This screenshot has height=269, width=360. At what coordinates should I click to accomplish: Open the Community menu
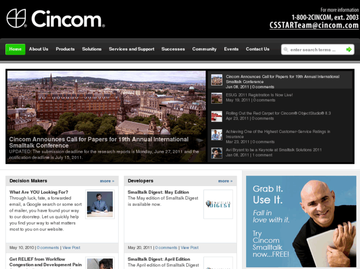coord(205,49)
